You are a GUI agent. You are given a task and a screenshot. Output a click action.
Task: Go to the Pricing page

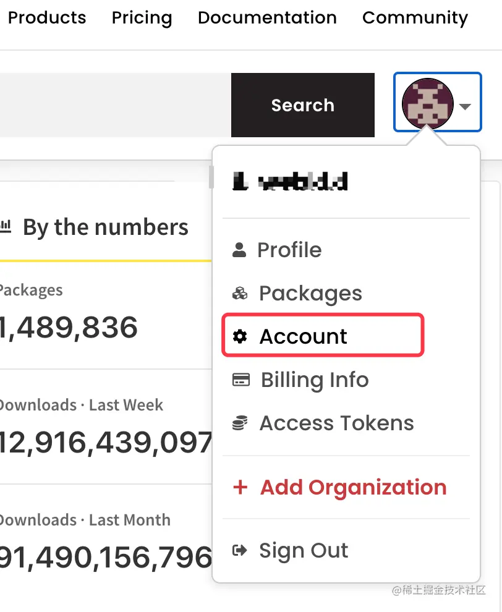pyautogui.click(x=142, y=18)
